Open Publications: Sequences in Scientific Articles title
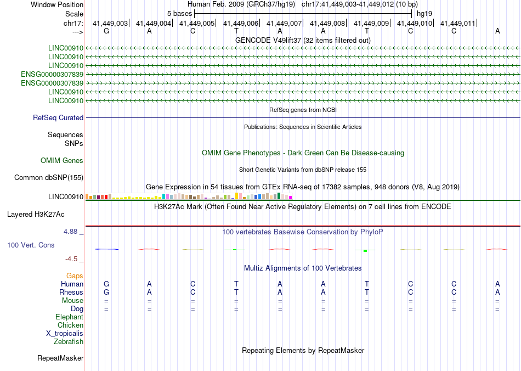 click(x=303, y=127)
